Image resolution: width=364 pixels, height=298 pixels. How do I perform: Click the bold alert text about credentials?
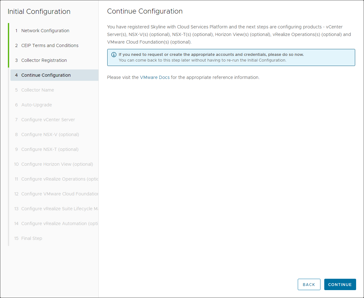click(211, 55)
